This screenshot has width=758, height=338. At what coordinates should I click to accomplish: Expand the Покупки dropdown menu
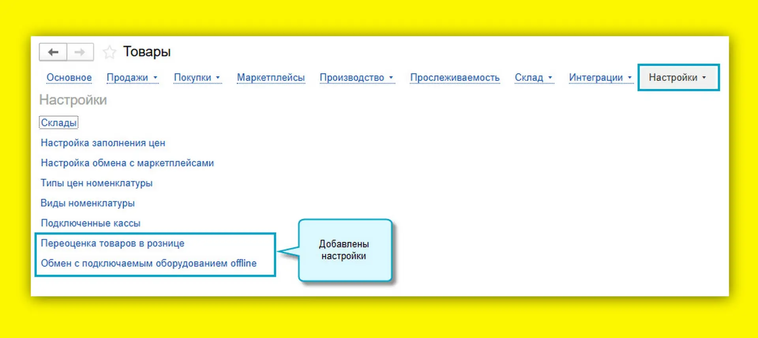(197, 78)
